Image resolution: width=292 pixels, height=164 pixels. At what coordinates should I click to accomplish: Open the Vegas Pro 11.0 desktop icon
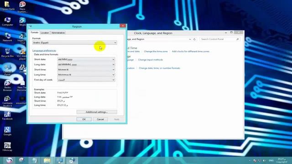click(22, 38)
